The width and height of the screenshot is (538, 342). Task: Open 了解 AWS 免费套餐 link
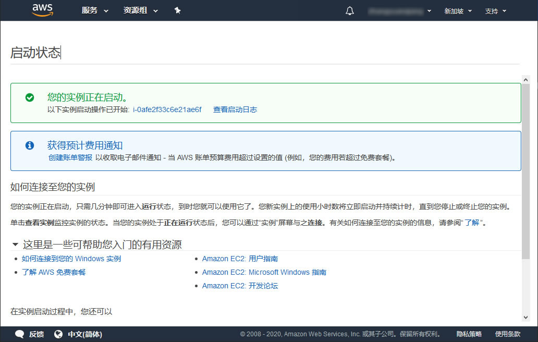54,272
